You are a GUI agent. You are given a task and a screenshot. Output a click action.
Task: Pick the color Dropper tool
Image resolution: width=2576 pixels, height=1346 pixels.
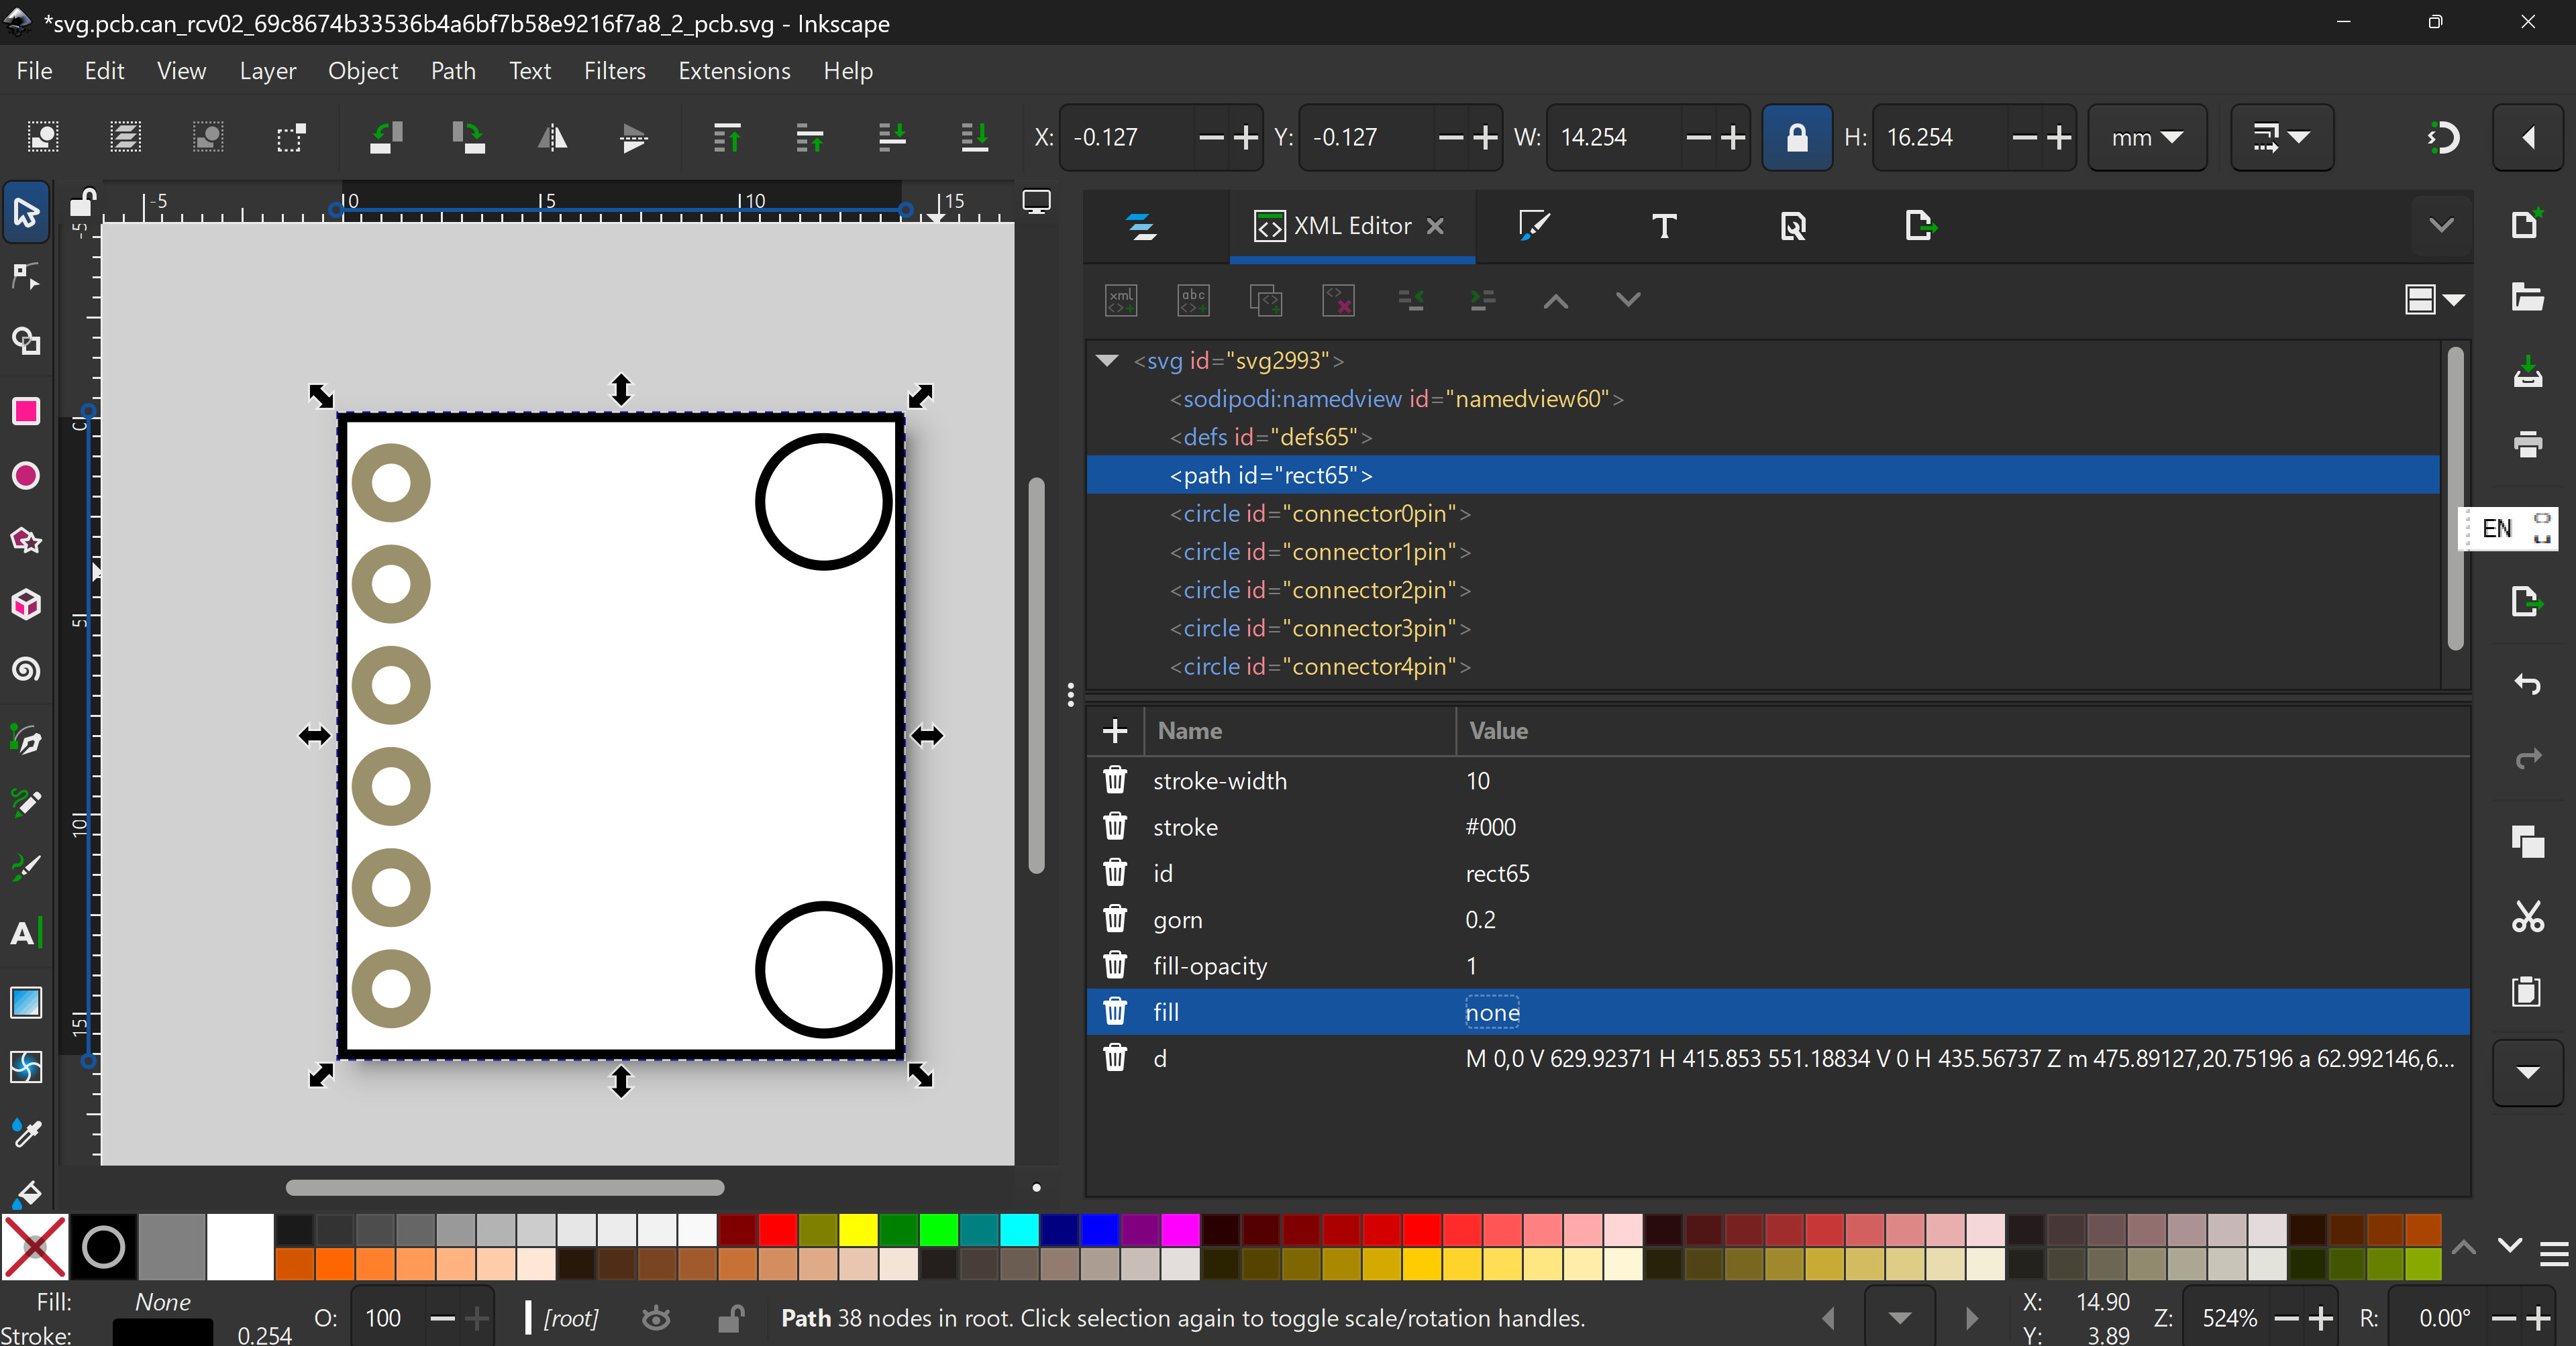coord(26,1132)
